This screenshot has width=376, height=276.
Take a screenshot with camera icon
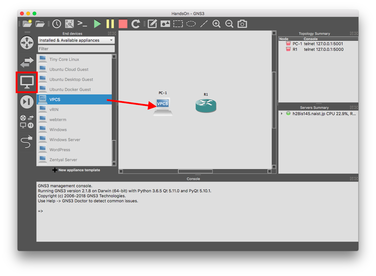click(242, 24)
